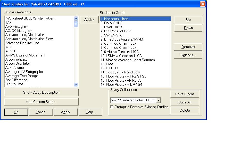This screenshot has width=232, height=154.
Task: Open Add Custom Study dialog
Action: click(41, 102)
